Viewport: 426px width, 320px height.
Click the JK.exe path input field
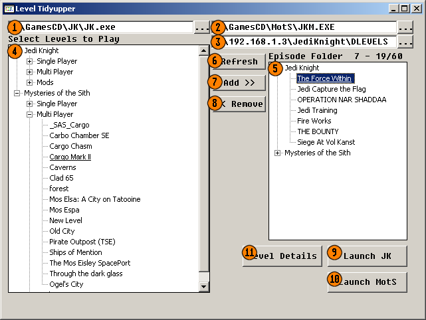point(100,27)
